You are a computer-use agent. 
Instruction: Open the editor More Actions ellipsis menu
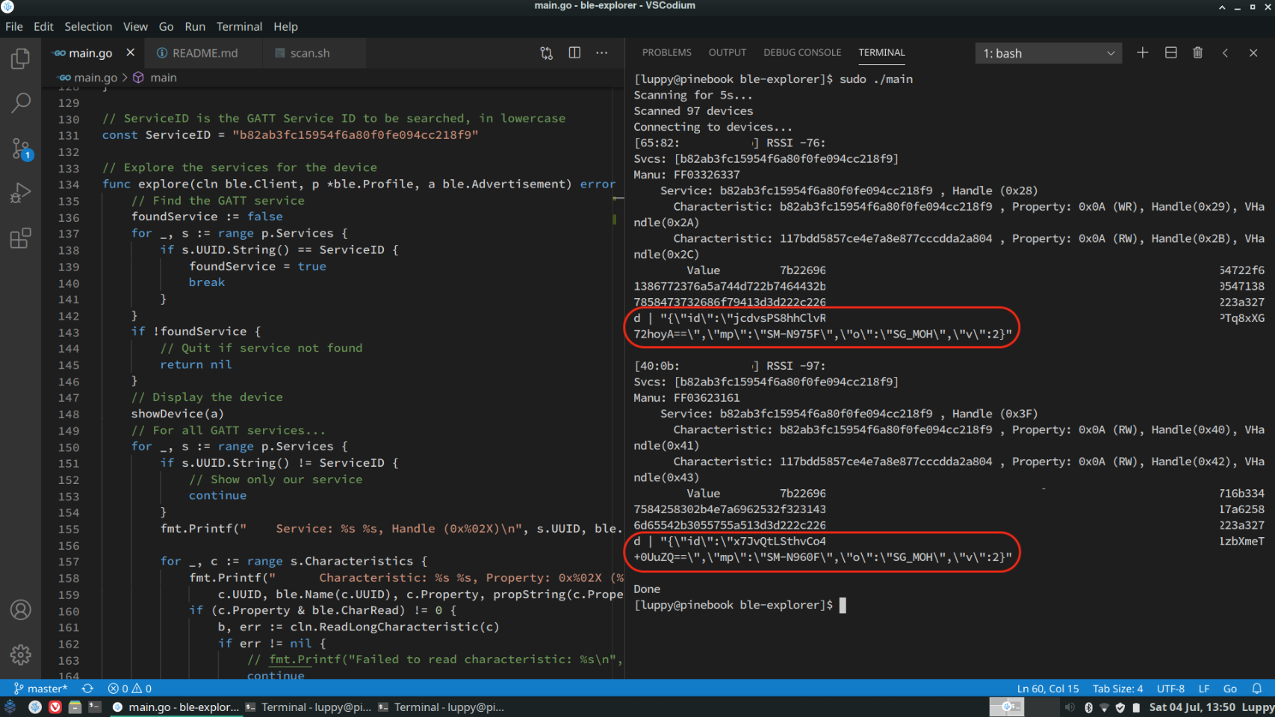(x=602, y=53)
